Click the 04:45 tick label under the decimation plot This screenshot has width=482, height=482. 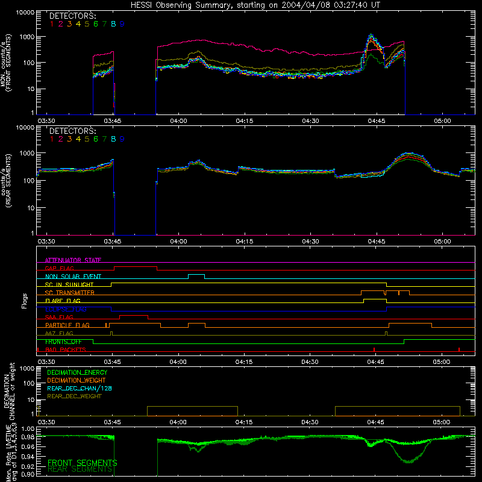pos(375,422)
